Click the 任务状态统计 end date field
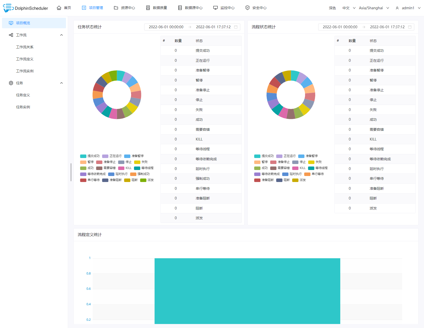 coord(213,27)
